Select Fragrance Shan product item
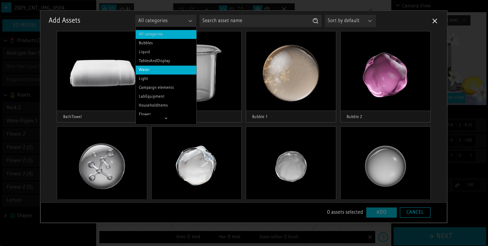Image resolution: width=488 pixels, height=246 pixels. click(x=21, y=80)
